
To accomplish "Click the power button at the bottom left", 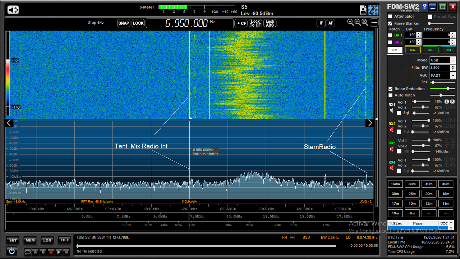I will [x=12, y=251].
